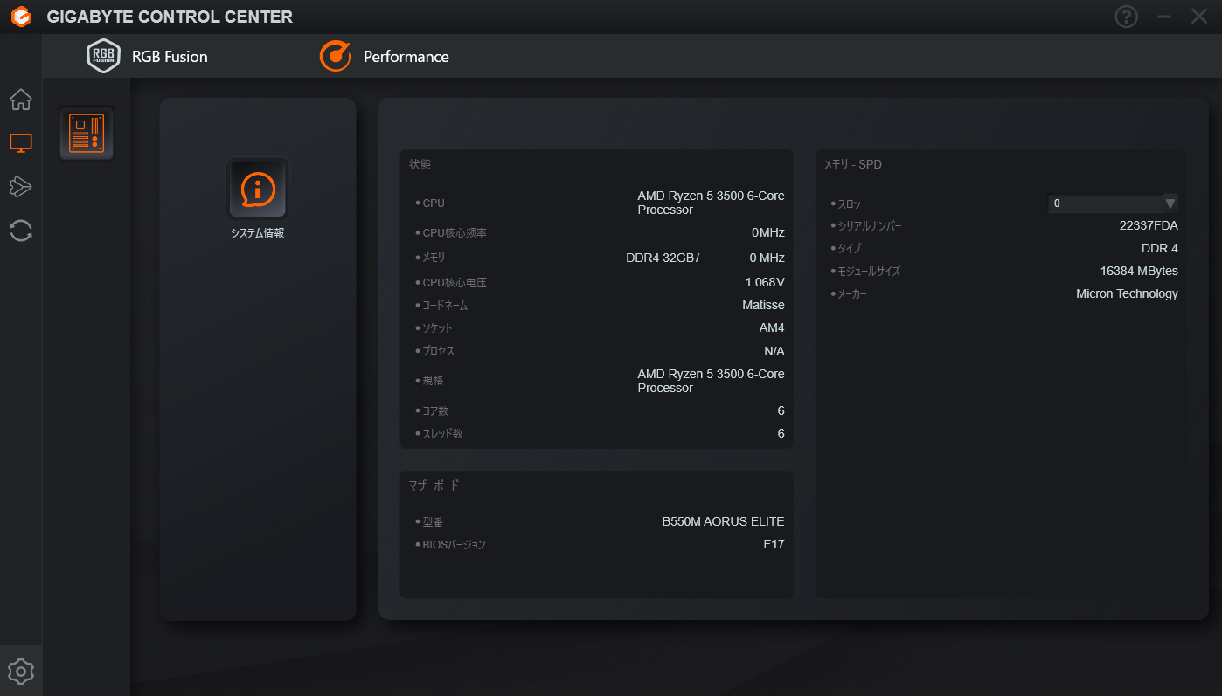The image size is (1222, 696).
Task: Click the processor name in the 規格 row
Action: pyautogui.click(x=711, y=381)
